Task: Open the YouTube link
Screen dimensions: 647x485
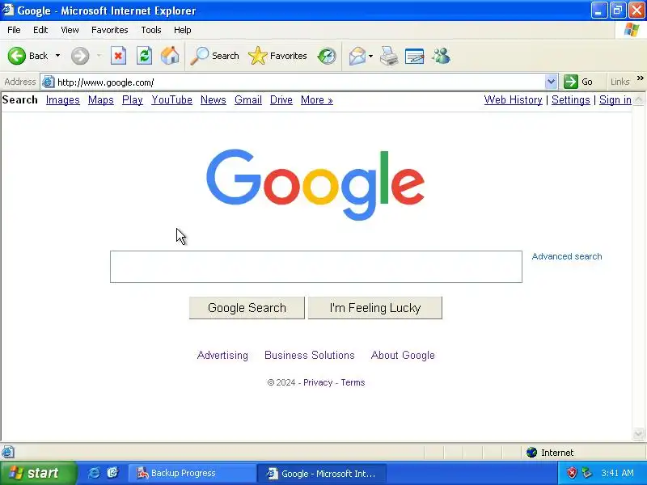Action: tap(171, 99)
